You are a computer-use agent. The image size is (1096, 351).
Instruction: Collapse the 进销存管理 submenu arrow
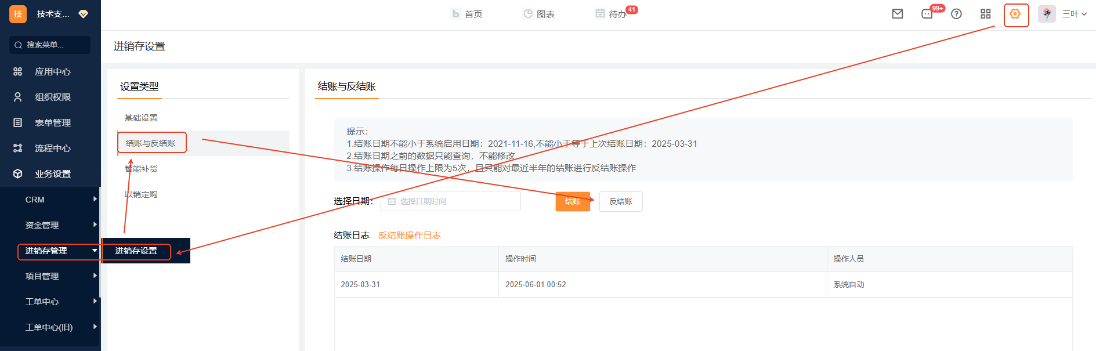click(95, 250)
